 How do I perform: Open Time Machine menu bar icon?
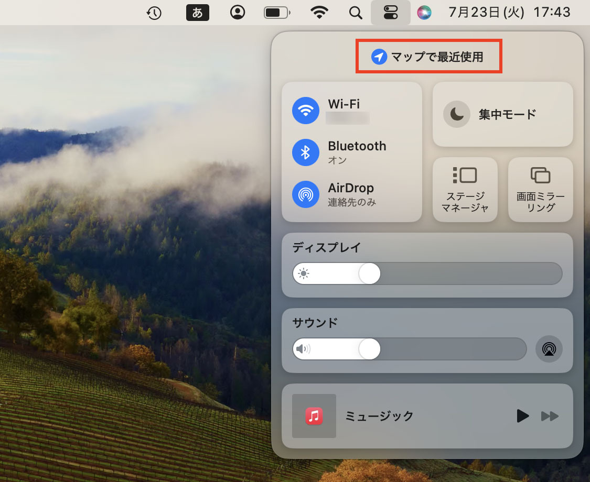154,13
